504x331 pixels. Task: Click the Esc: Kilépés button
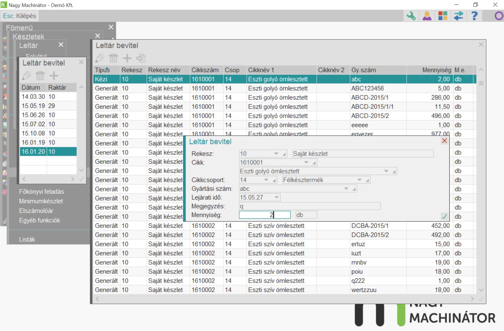(x=20, y=16)
